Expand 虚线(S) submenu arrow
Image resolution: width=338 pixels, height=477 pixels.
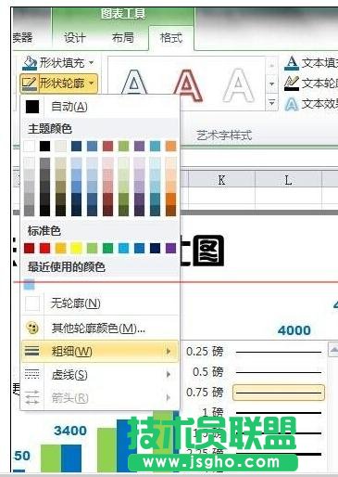pyautogui.click(x=169, y=375)
